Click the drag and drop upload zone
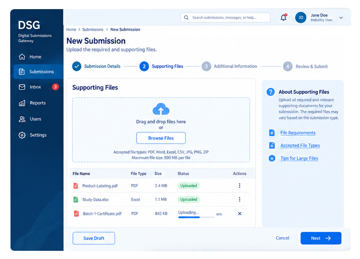Viewport: 360px width, 259px height. pos(161,130)
